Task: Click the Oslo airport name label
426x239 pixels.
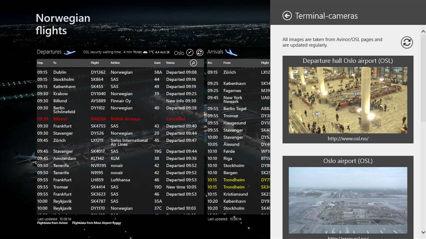Action: pos(179,53)
